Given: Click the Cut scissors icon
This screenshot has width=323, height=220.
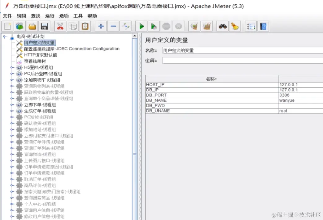Looking at the screenshot, I should coord(60,26).
